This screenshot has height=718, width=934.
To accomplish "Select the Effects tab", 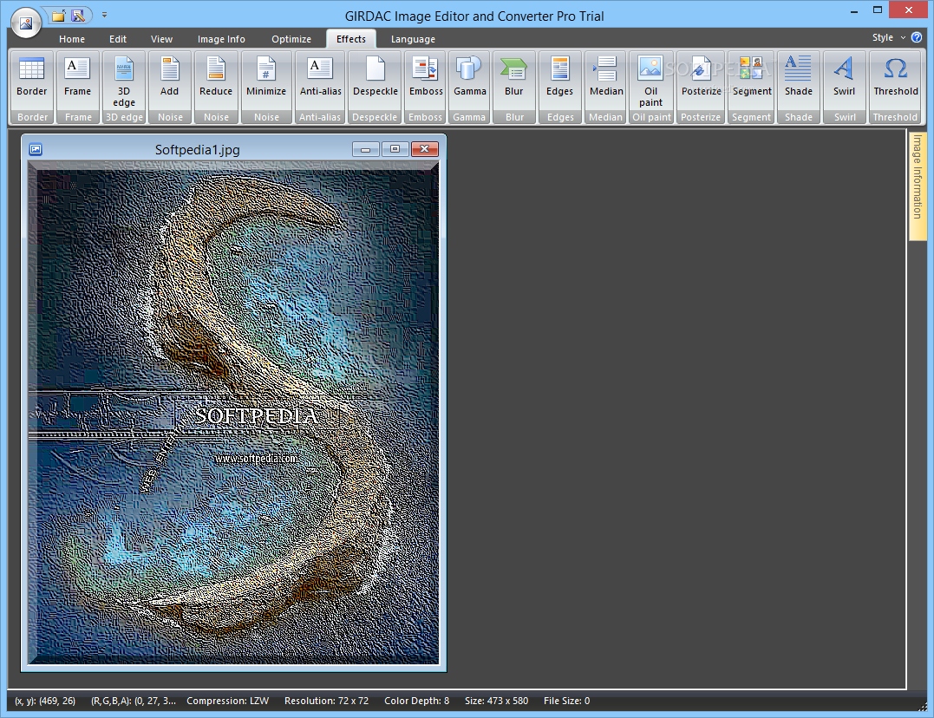I will [x=351, y=39].
